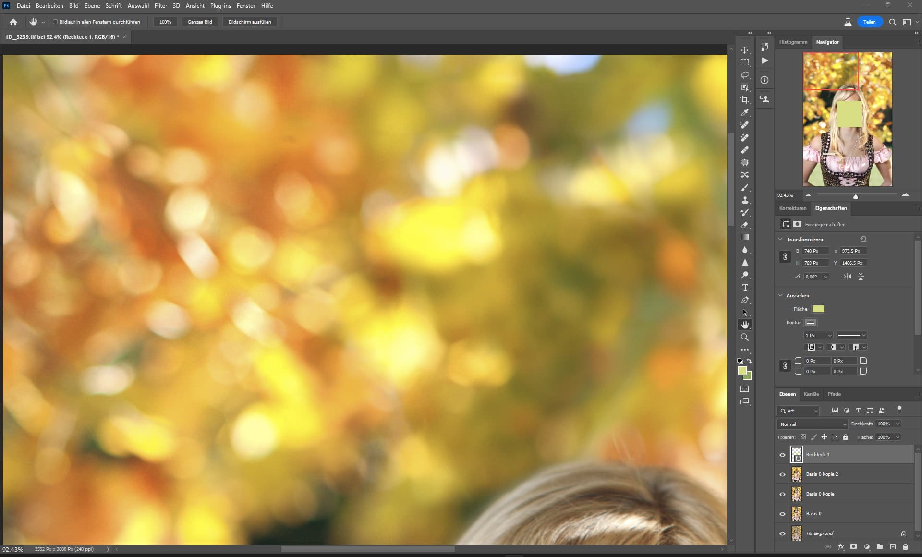This screenshot has width=922, height=557.
Task: Select the Pen tool
Action: 745,300
